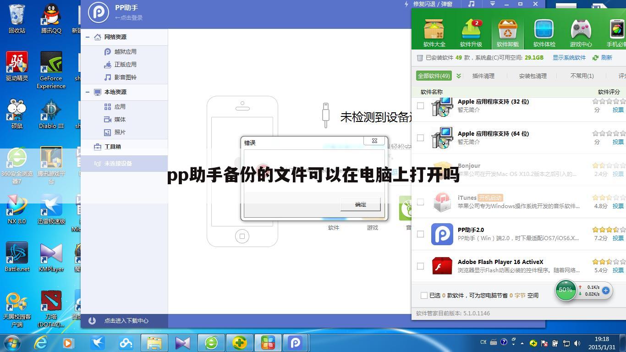Screen dimensions: 626x352
Task: Sort by the 软件评分 column header
Action: [x=609, y=92]
